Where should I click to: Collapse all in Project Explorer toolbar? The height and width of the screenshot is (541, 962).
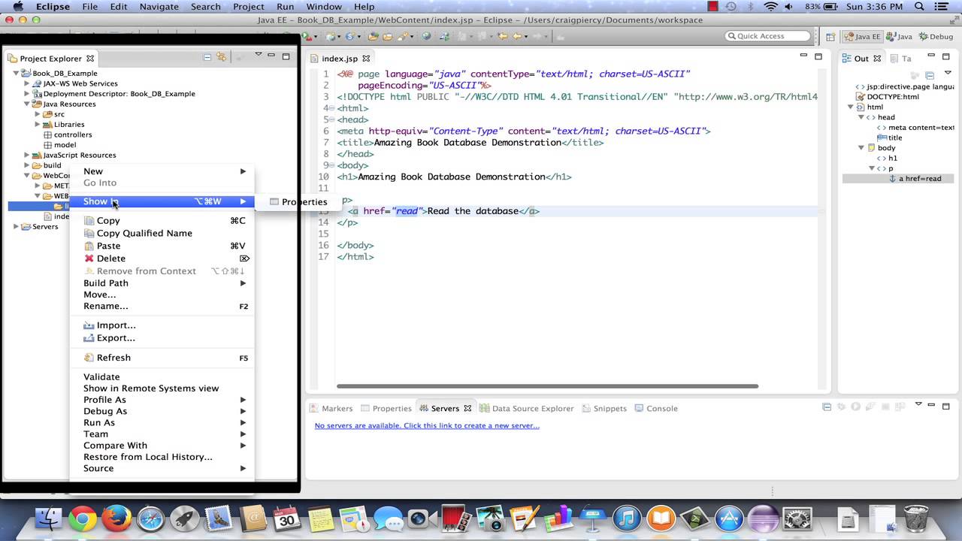pyautogui.click(x=207, y=57)
